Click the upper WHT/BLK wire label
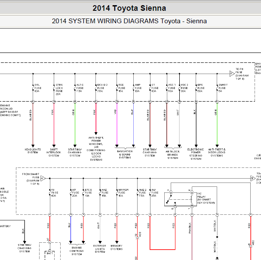 click(x=215, y=226)
